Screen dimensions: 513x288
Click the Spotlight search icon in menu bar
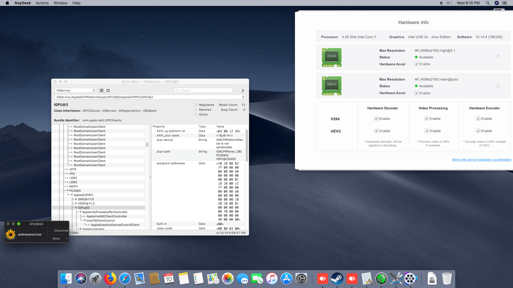click(x=488, y=3)
